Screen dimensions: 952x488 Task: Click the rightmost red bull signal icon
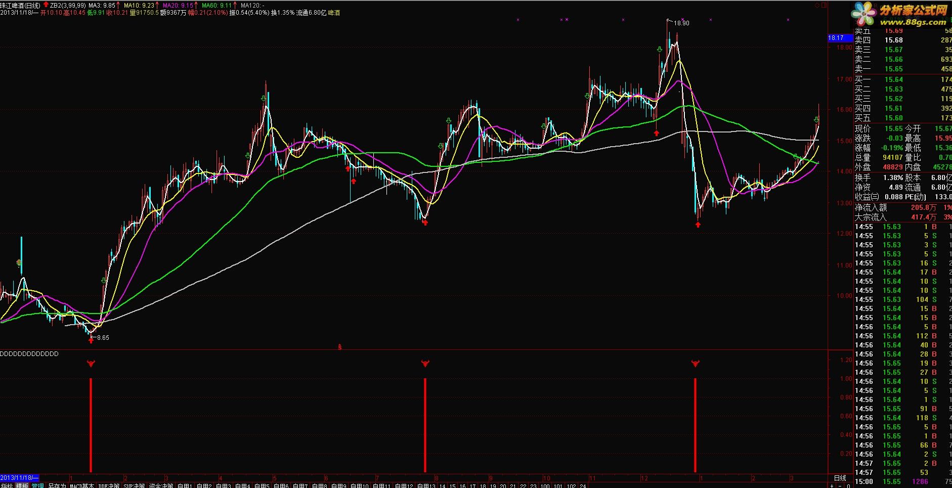point(695,363)
